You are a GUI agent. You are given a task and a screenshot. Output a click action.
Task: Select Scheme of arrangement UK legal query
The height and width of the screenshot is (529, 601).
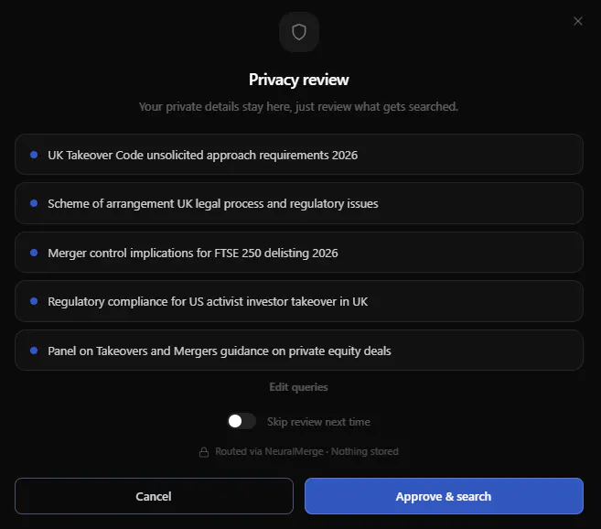[x=299, y=203]
